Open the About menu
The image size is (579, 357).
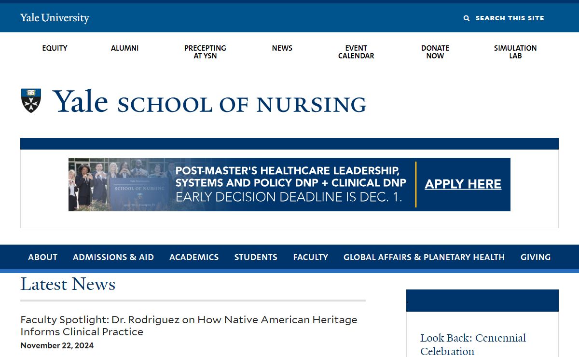tap(42, 257)
